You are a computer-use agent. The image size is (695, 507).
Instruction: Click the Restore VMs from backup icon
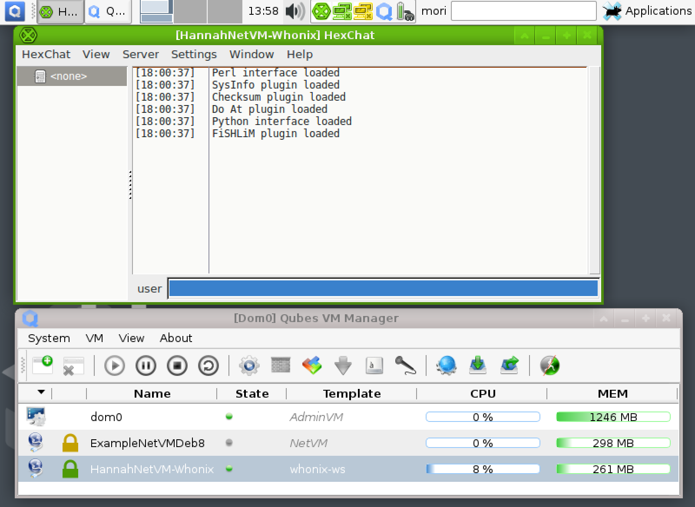click(x=509, y=365)
